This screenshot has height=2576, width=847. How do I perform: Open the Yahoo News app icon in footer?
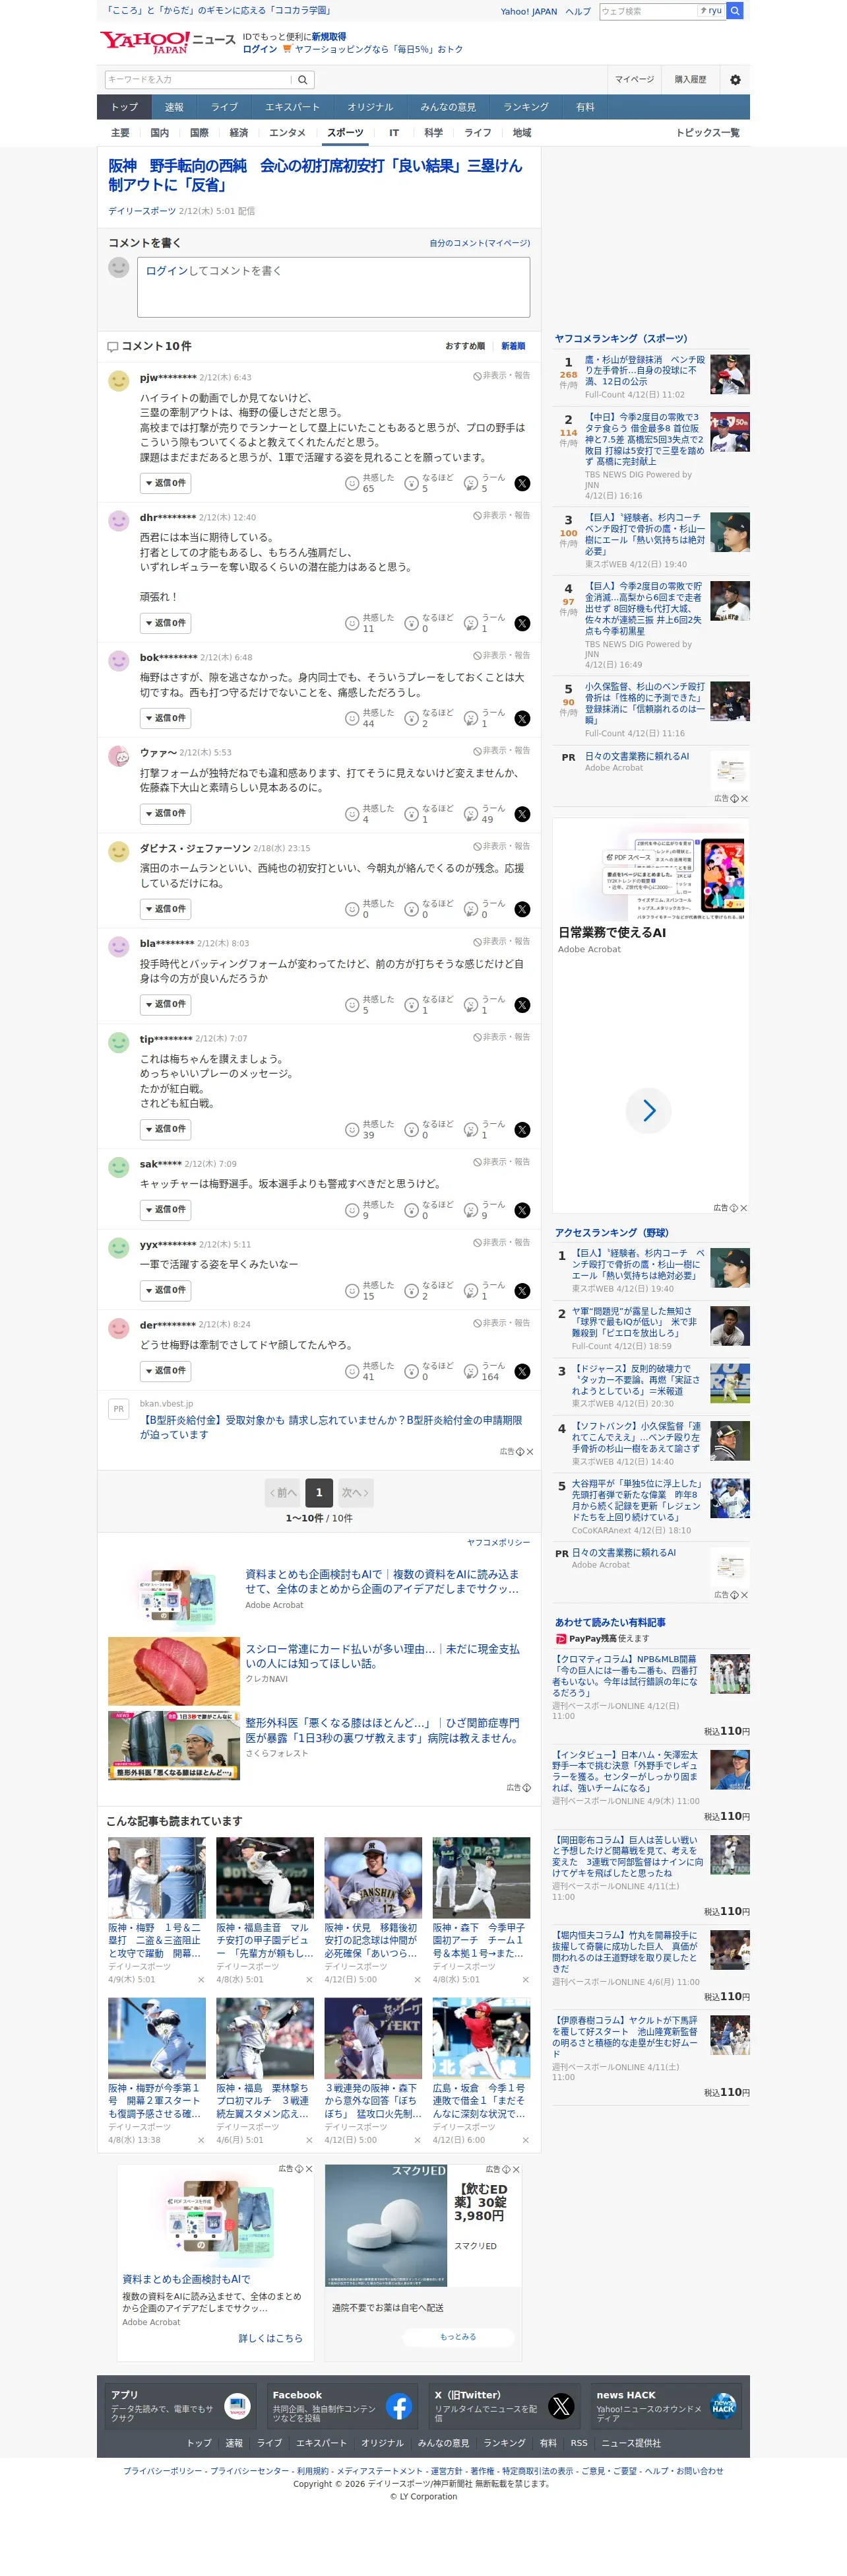(237, 2406)
